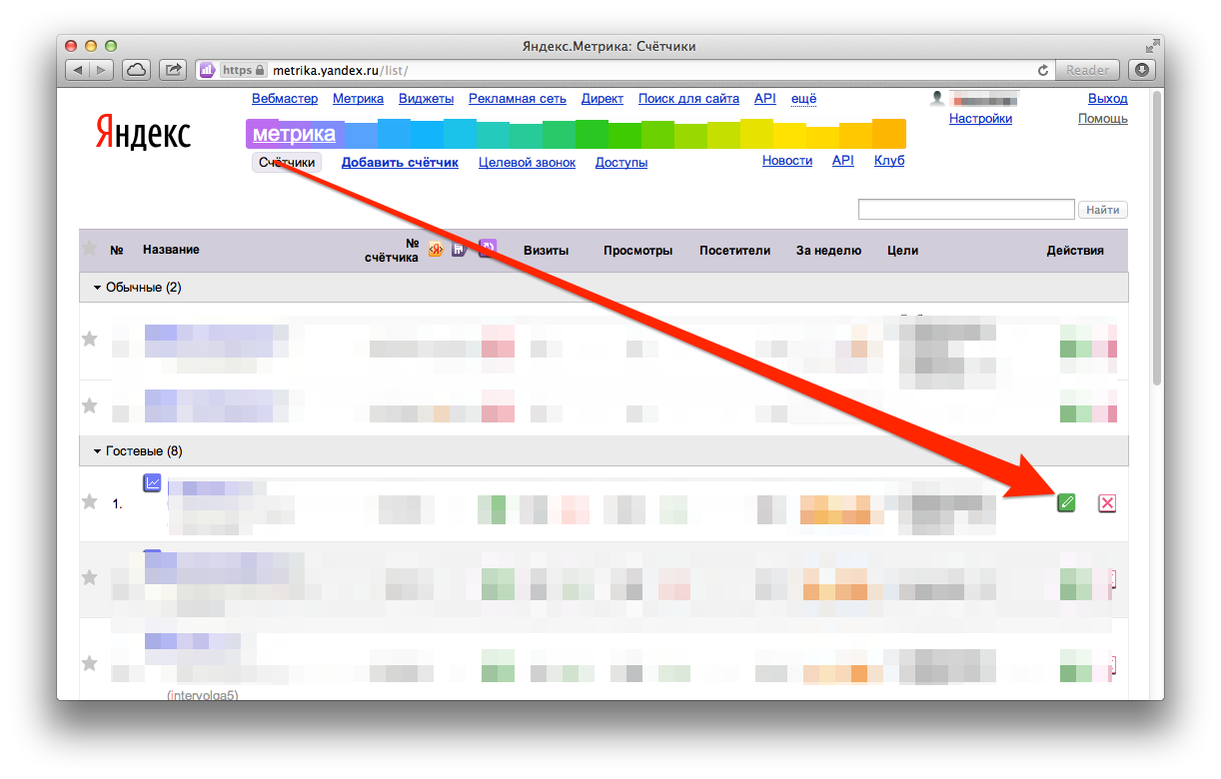
Task: Click the Яндекс logo
Action: (x=143, y=133)
